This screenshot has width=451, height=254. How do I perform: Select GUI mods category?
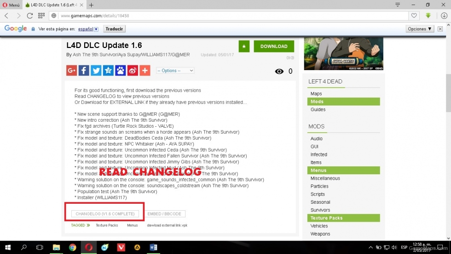click(314, 147)
